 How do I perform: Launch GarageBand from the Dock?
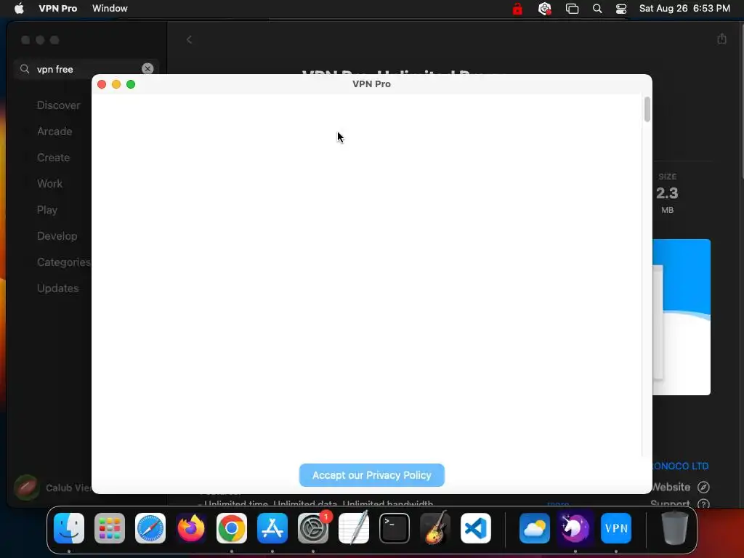click(435, 528)
